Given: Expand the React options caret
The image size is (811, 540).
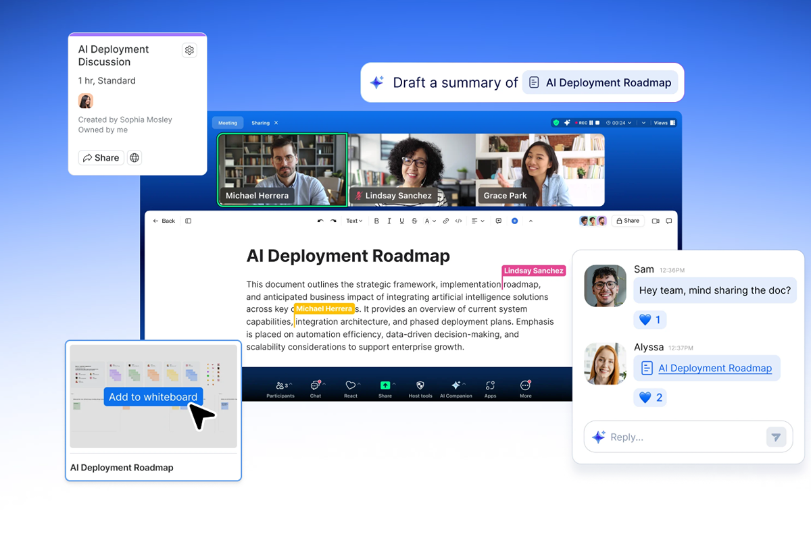Looking at the screenshot, I should 359,385.
